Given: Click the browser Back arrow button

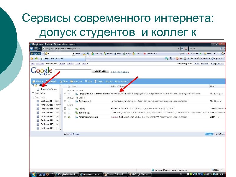Looking at the screenshot, I should pos(32,48).
